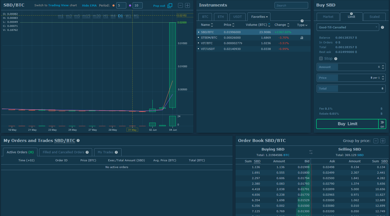Screen dimensions: 390x216
Task: Pop out the chart window icon
Action: [x=170, y=5]
